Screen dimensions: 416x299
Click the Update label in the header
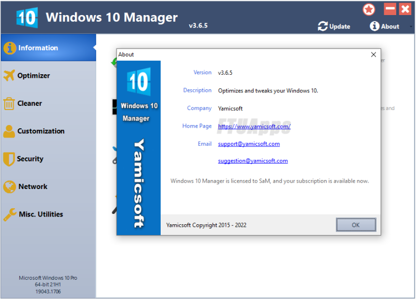tap(340, 26)
